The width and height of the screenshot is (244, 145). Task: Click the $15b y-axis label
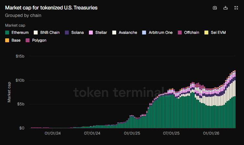20,56
